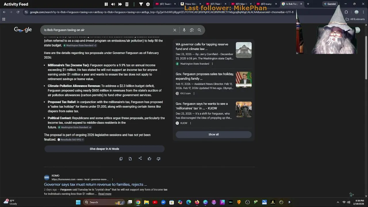The height and width of the screenshot is (207, 368).
Task: Delete Activity Feed items with trash icon
Action: click(x=127, y=4)
